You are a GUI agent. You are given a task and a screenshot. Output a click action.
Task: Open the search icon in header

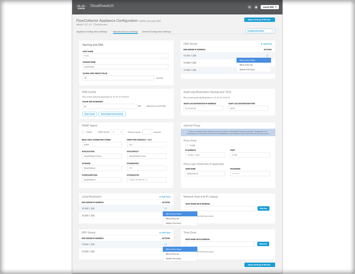(x=249, y=7)
